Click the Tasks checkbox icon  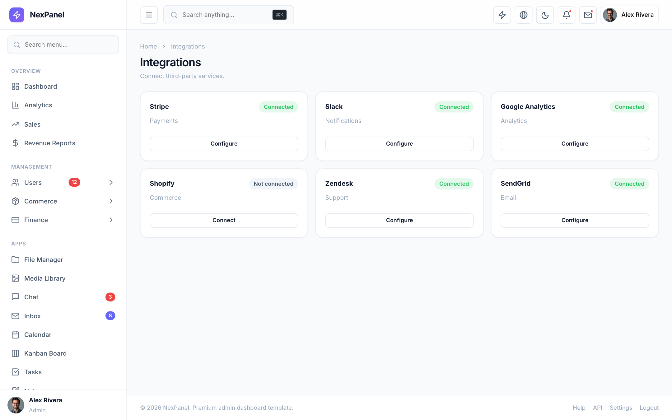tap(16, 372)
